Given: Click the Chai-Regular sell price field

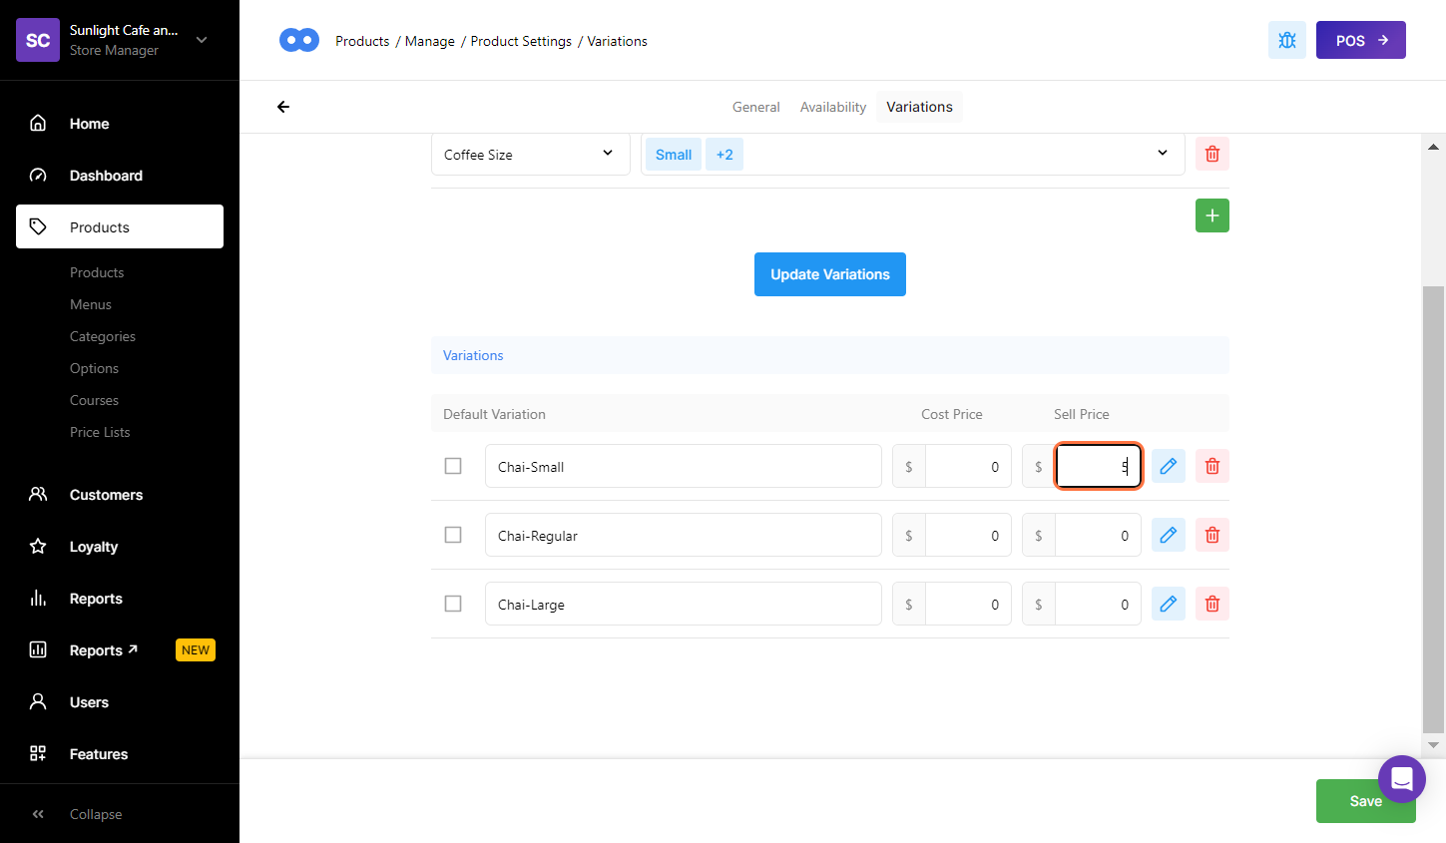Looking at the screenshot, I should coord(1098,536).
